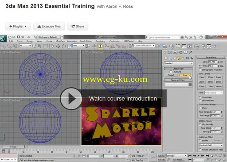Image resolution: width=227 pixels, height=162 pixels.
Task: Enable the Show Cone checkbox
Action: tap(200, 97)
